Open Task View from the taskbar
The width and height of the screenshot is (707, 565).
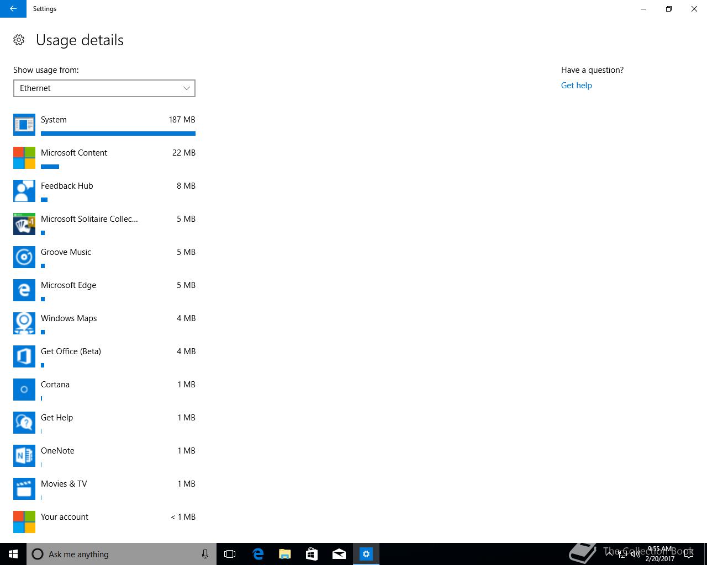(x=230, y=554)
